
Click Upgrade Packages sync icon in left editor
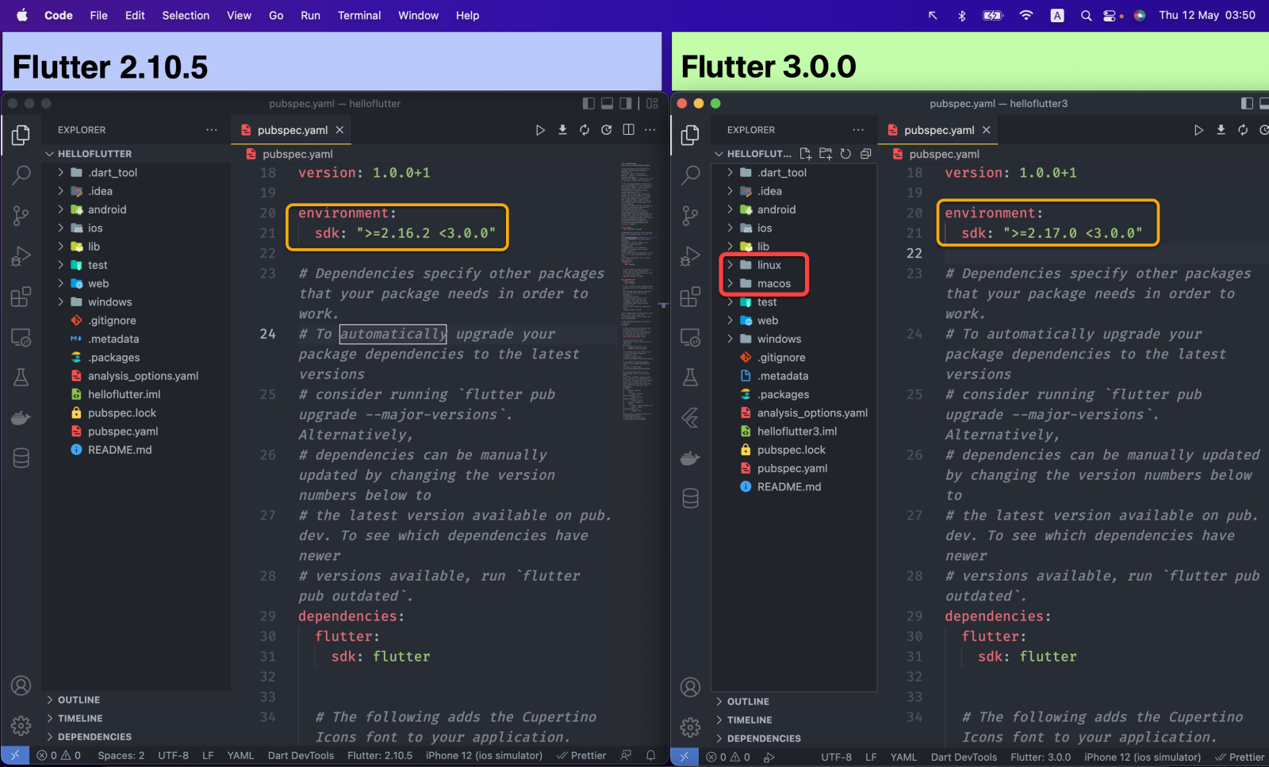coord(585,130)
